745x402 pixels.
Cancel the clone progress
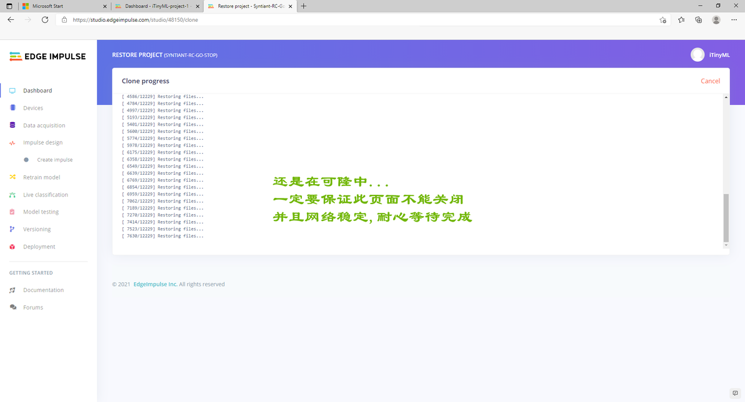pos(711,81)
